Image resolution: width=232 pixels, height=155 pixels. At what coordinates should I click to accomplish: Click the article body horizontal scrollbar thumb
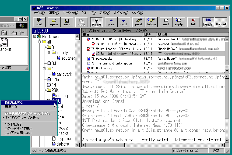click(x=105, y=145)
